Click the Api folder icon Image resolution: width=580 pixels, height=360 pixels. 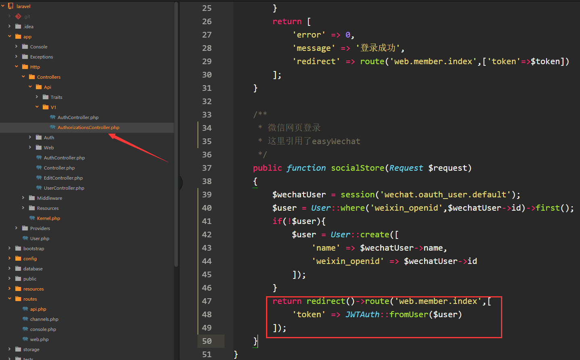coord(39,87)
